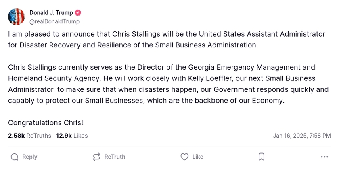
Task: View the list of Likes
Action: (x=80, y=136)
